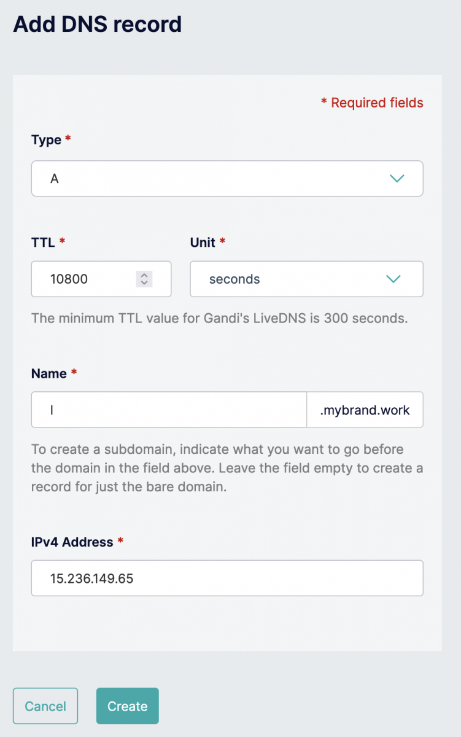Click the minimum TTL value hint text

click(220, 319)
